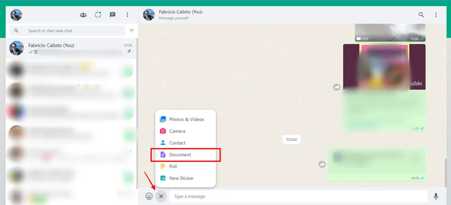Open the emoji picker
The width and height of the screenshot is (451, 205).
pos(149,196)
